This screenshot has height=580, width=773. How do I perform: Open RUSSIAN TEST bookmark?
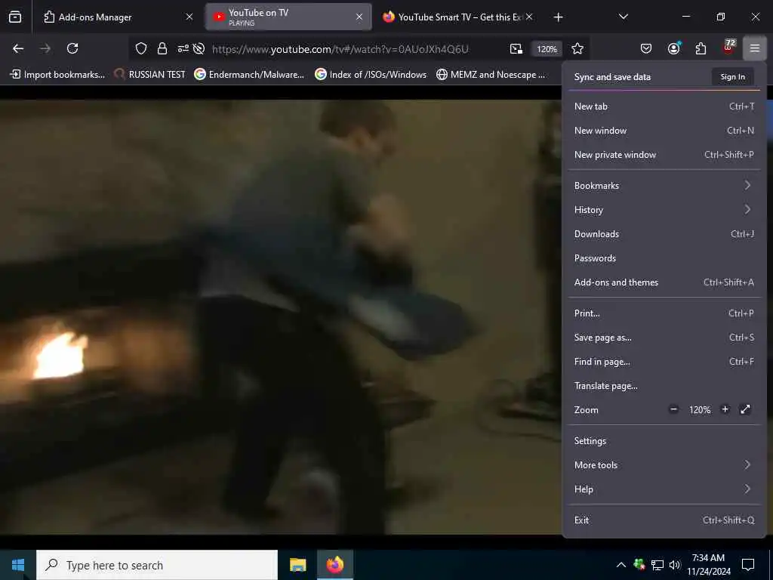coord(149,75)
